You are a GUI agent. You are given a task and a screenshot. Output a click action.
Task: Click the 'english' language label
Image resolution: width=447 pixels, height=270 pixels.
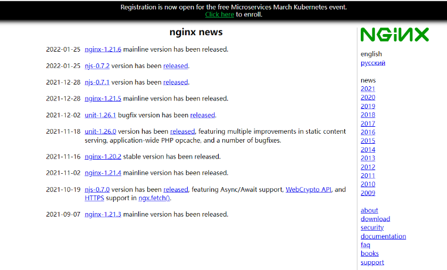point(371,54)
